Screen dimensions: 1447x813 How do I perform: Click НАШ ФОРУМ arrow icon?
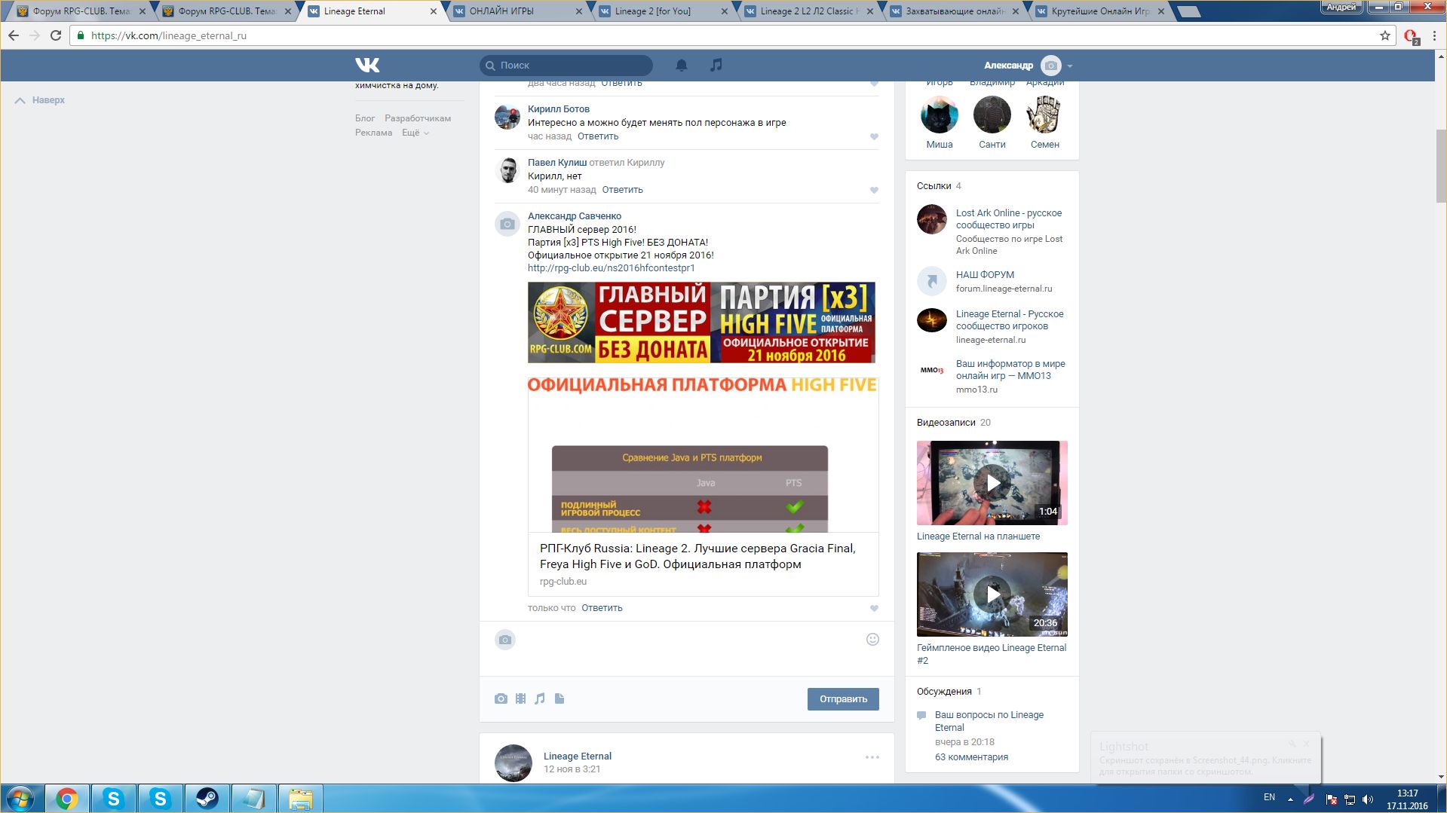pos(932,281)
